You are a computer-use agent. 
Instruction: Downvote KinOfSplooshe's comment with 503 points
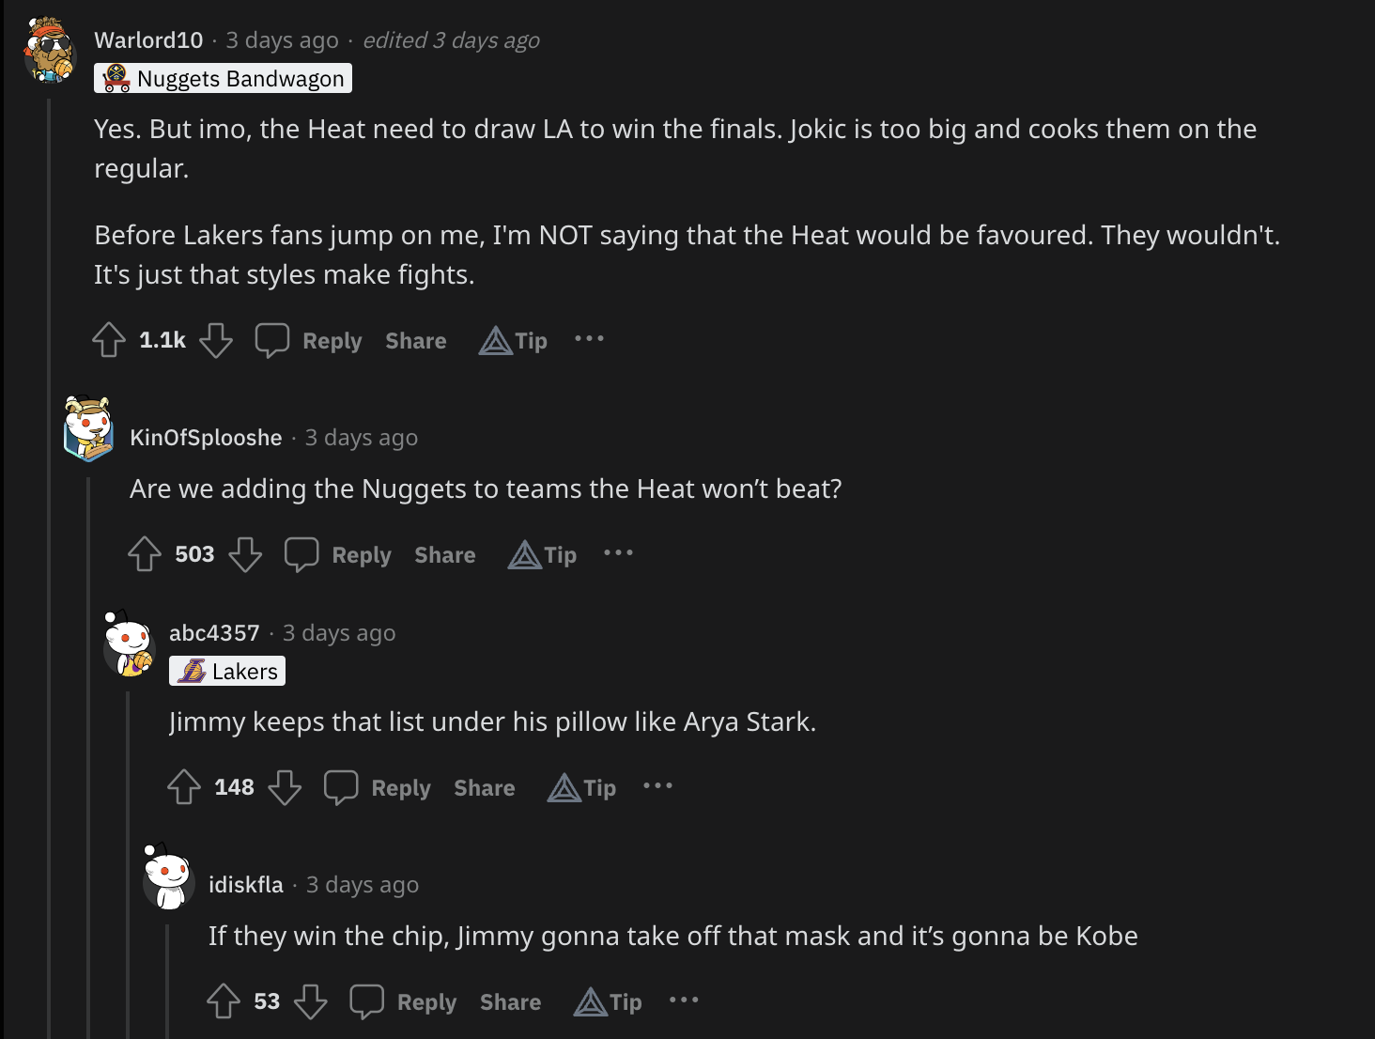(245, 554)
